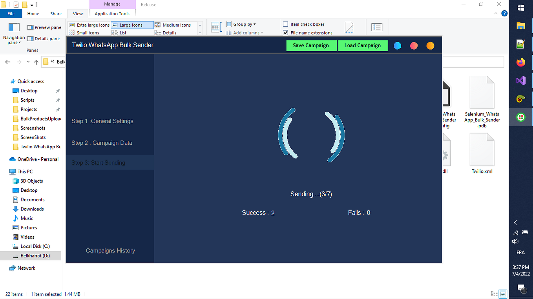Select Belkharraf (D:) drive

[31, 256]
